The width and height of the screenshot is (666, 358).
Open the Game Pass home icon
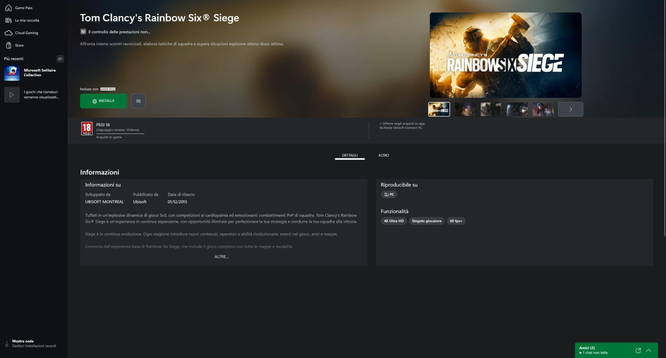9,8
